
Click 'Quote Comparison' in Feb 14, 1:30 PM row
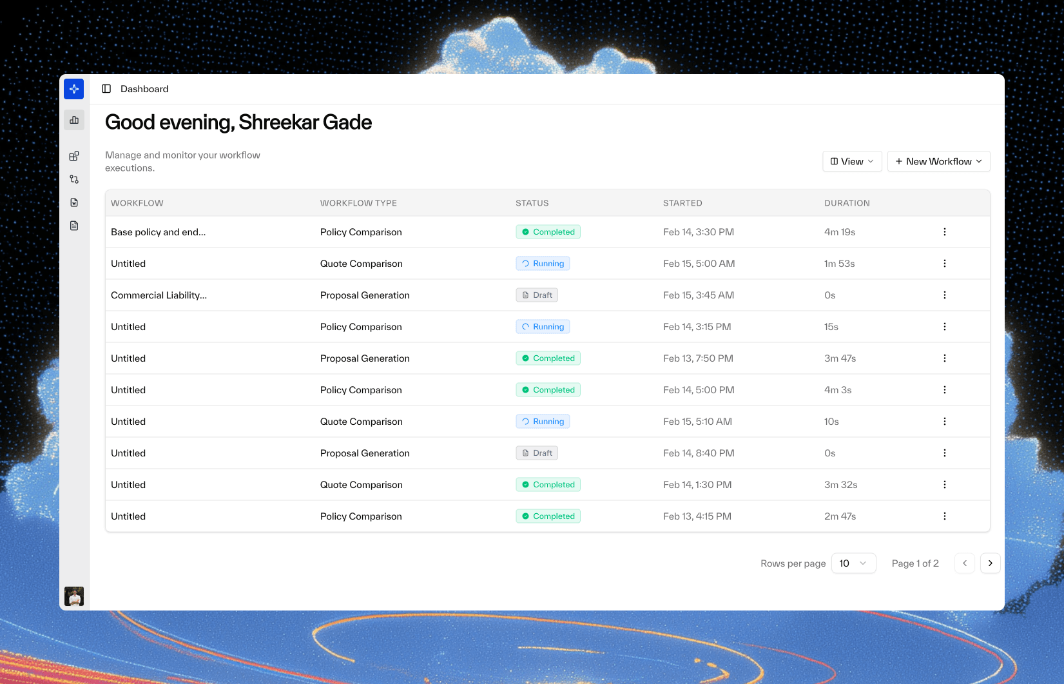(362, 485)
